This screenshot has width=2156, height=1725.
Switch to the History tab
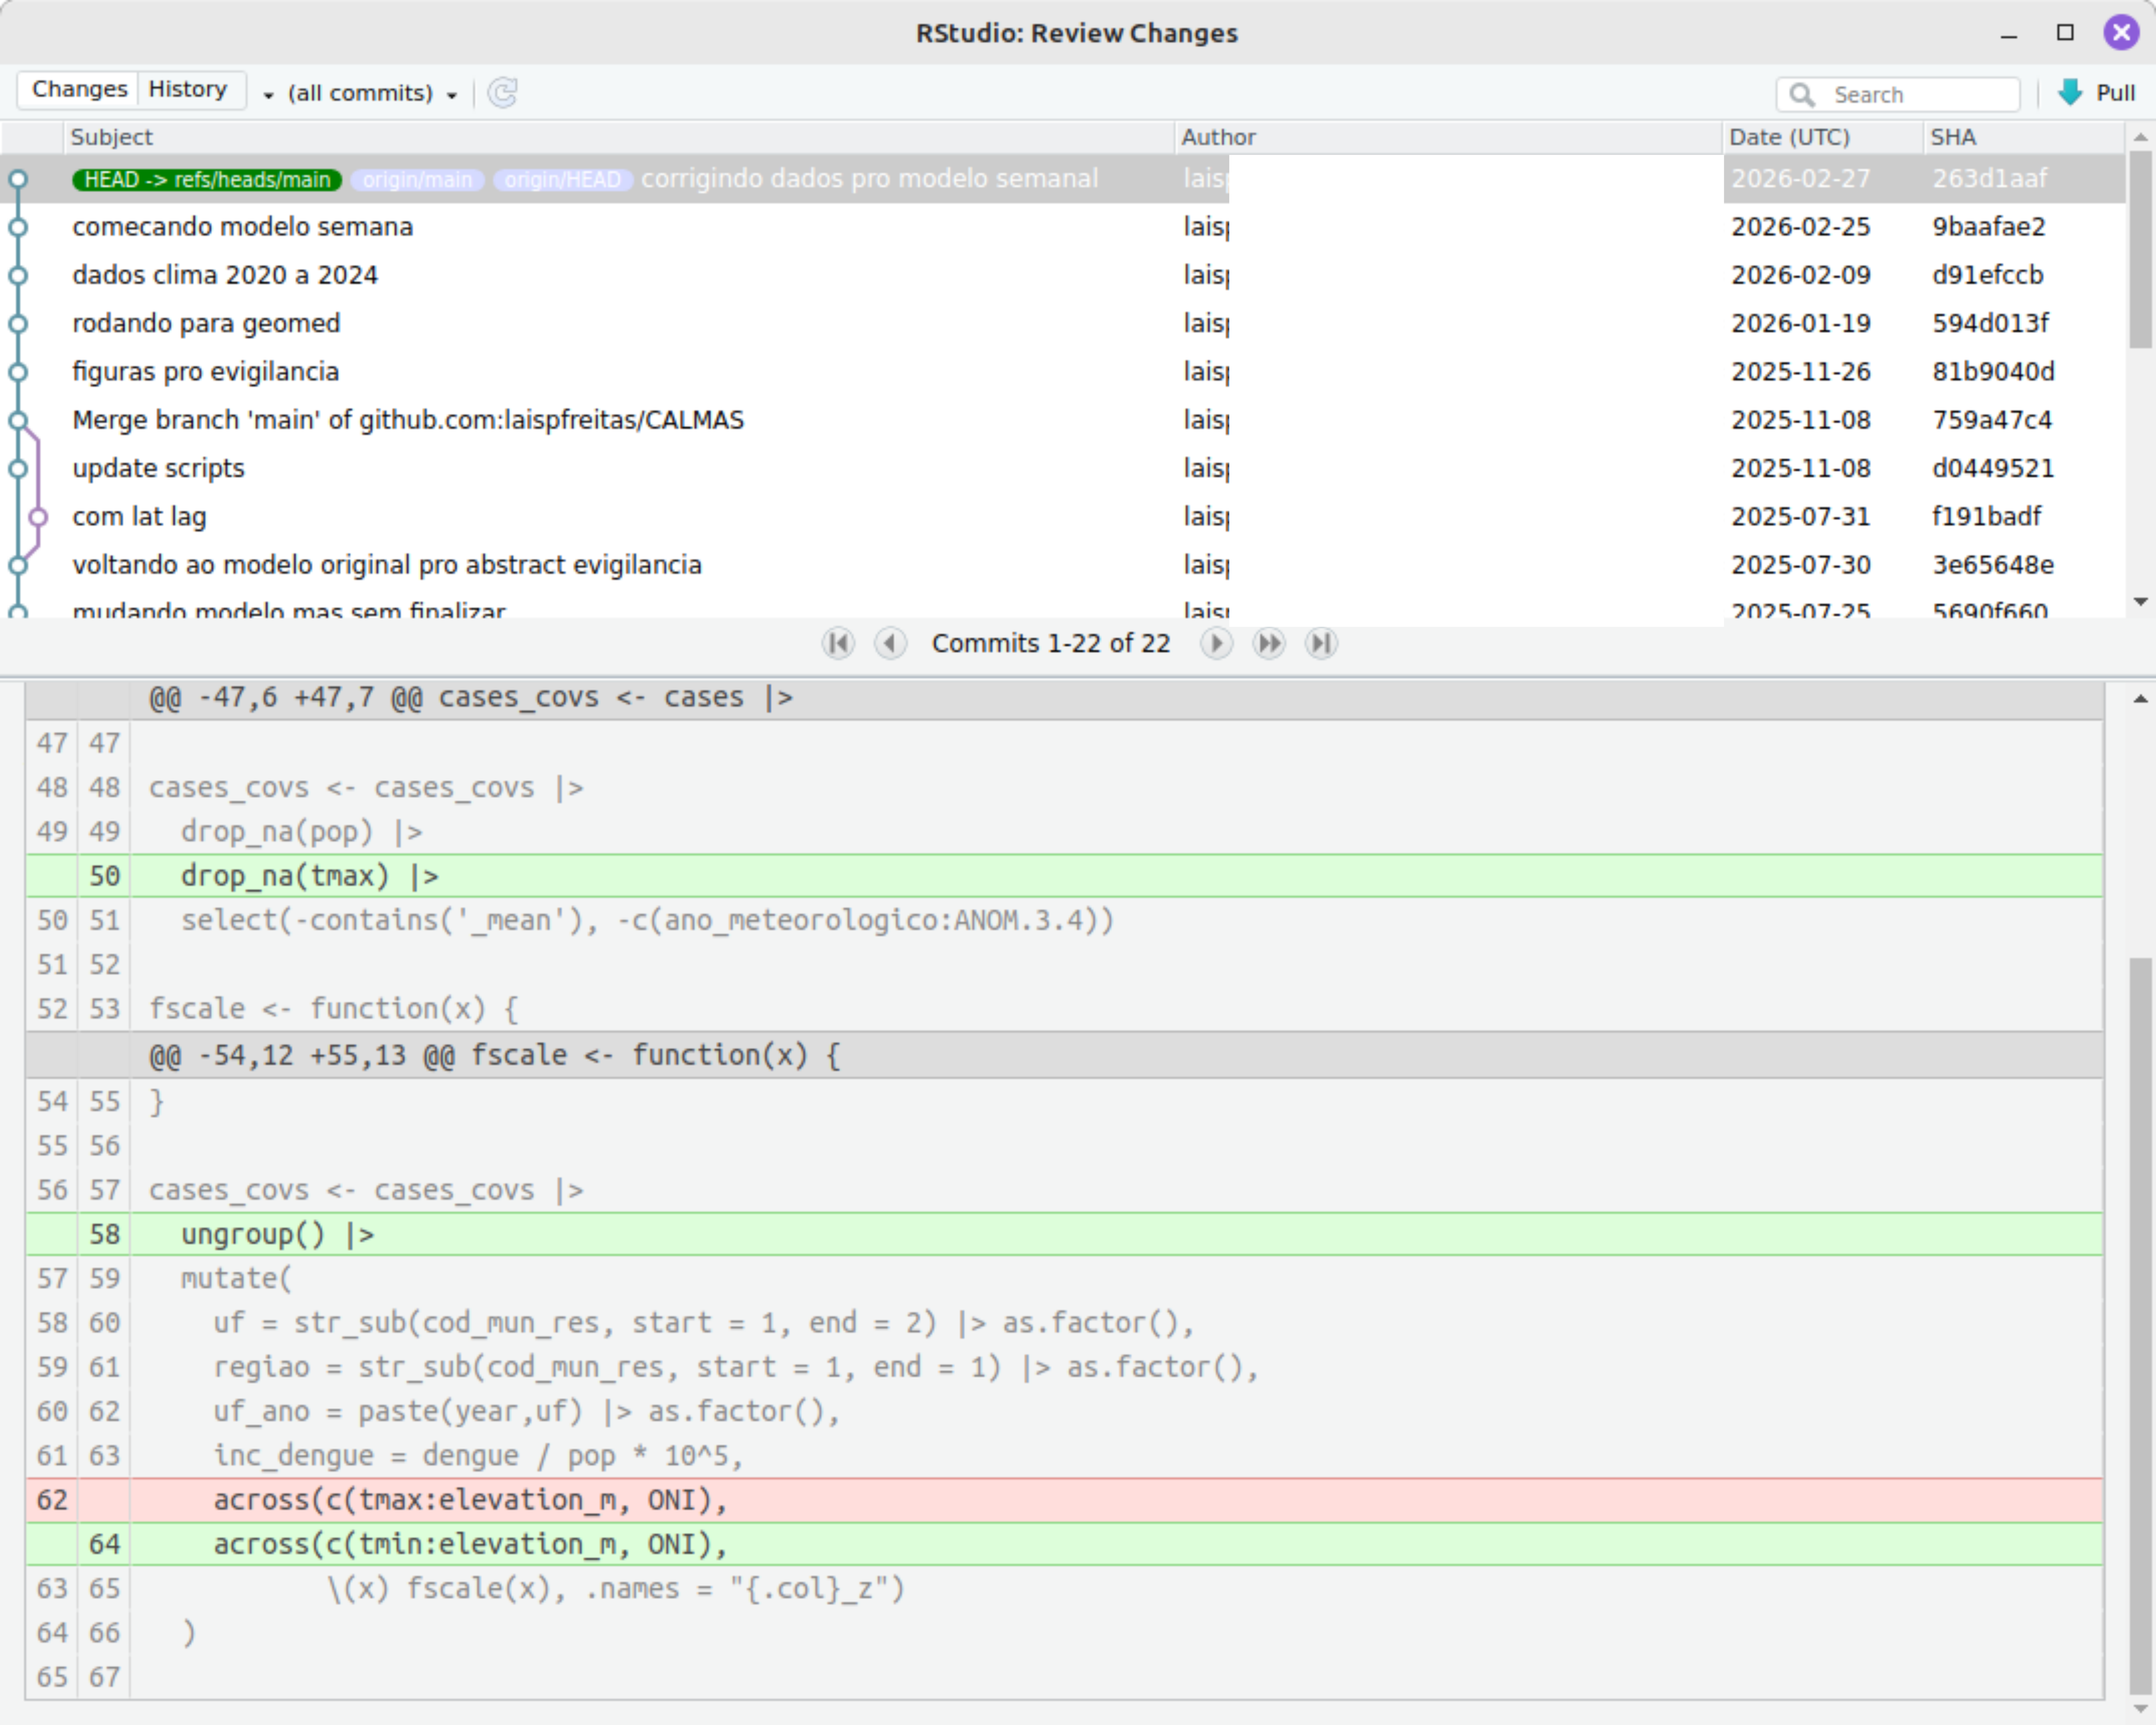point(188,89)
